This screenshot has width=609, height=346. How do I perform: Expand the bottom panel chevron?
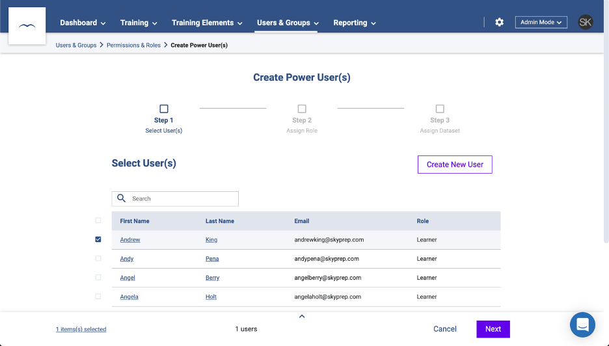(301, 317)
